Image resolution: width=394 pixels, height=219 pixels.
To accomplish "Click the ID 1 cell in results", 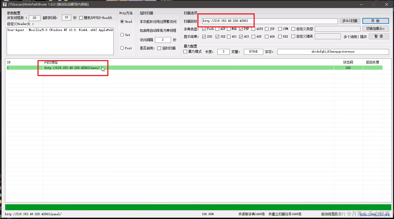I will 25,68.
